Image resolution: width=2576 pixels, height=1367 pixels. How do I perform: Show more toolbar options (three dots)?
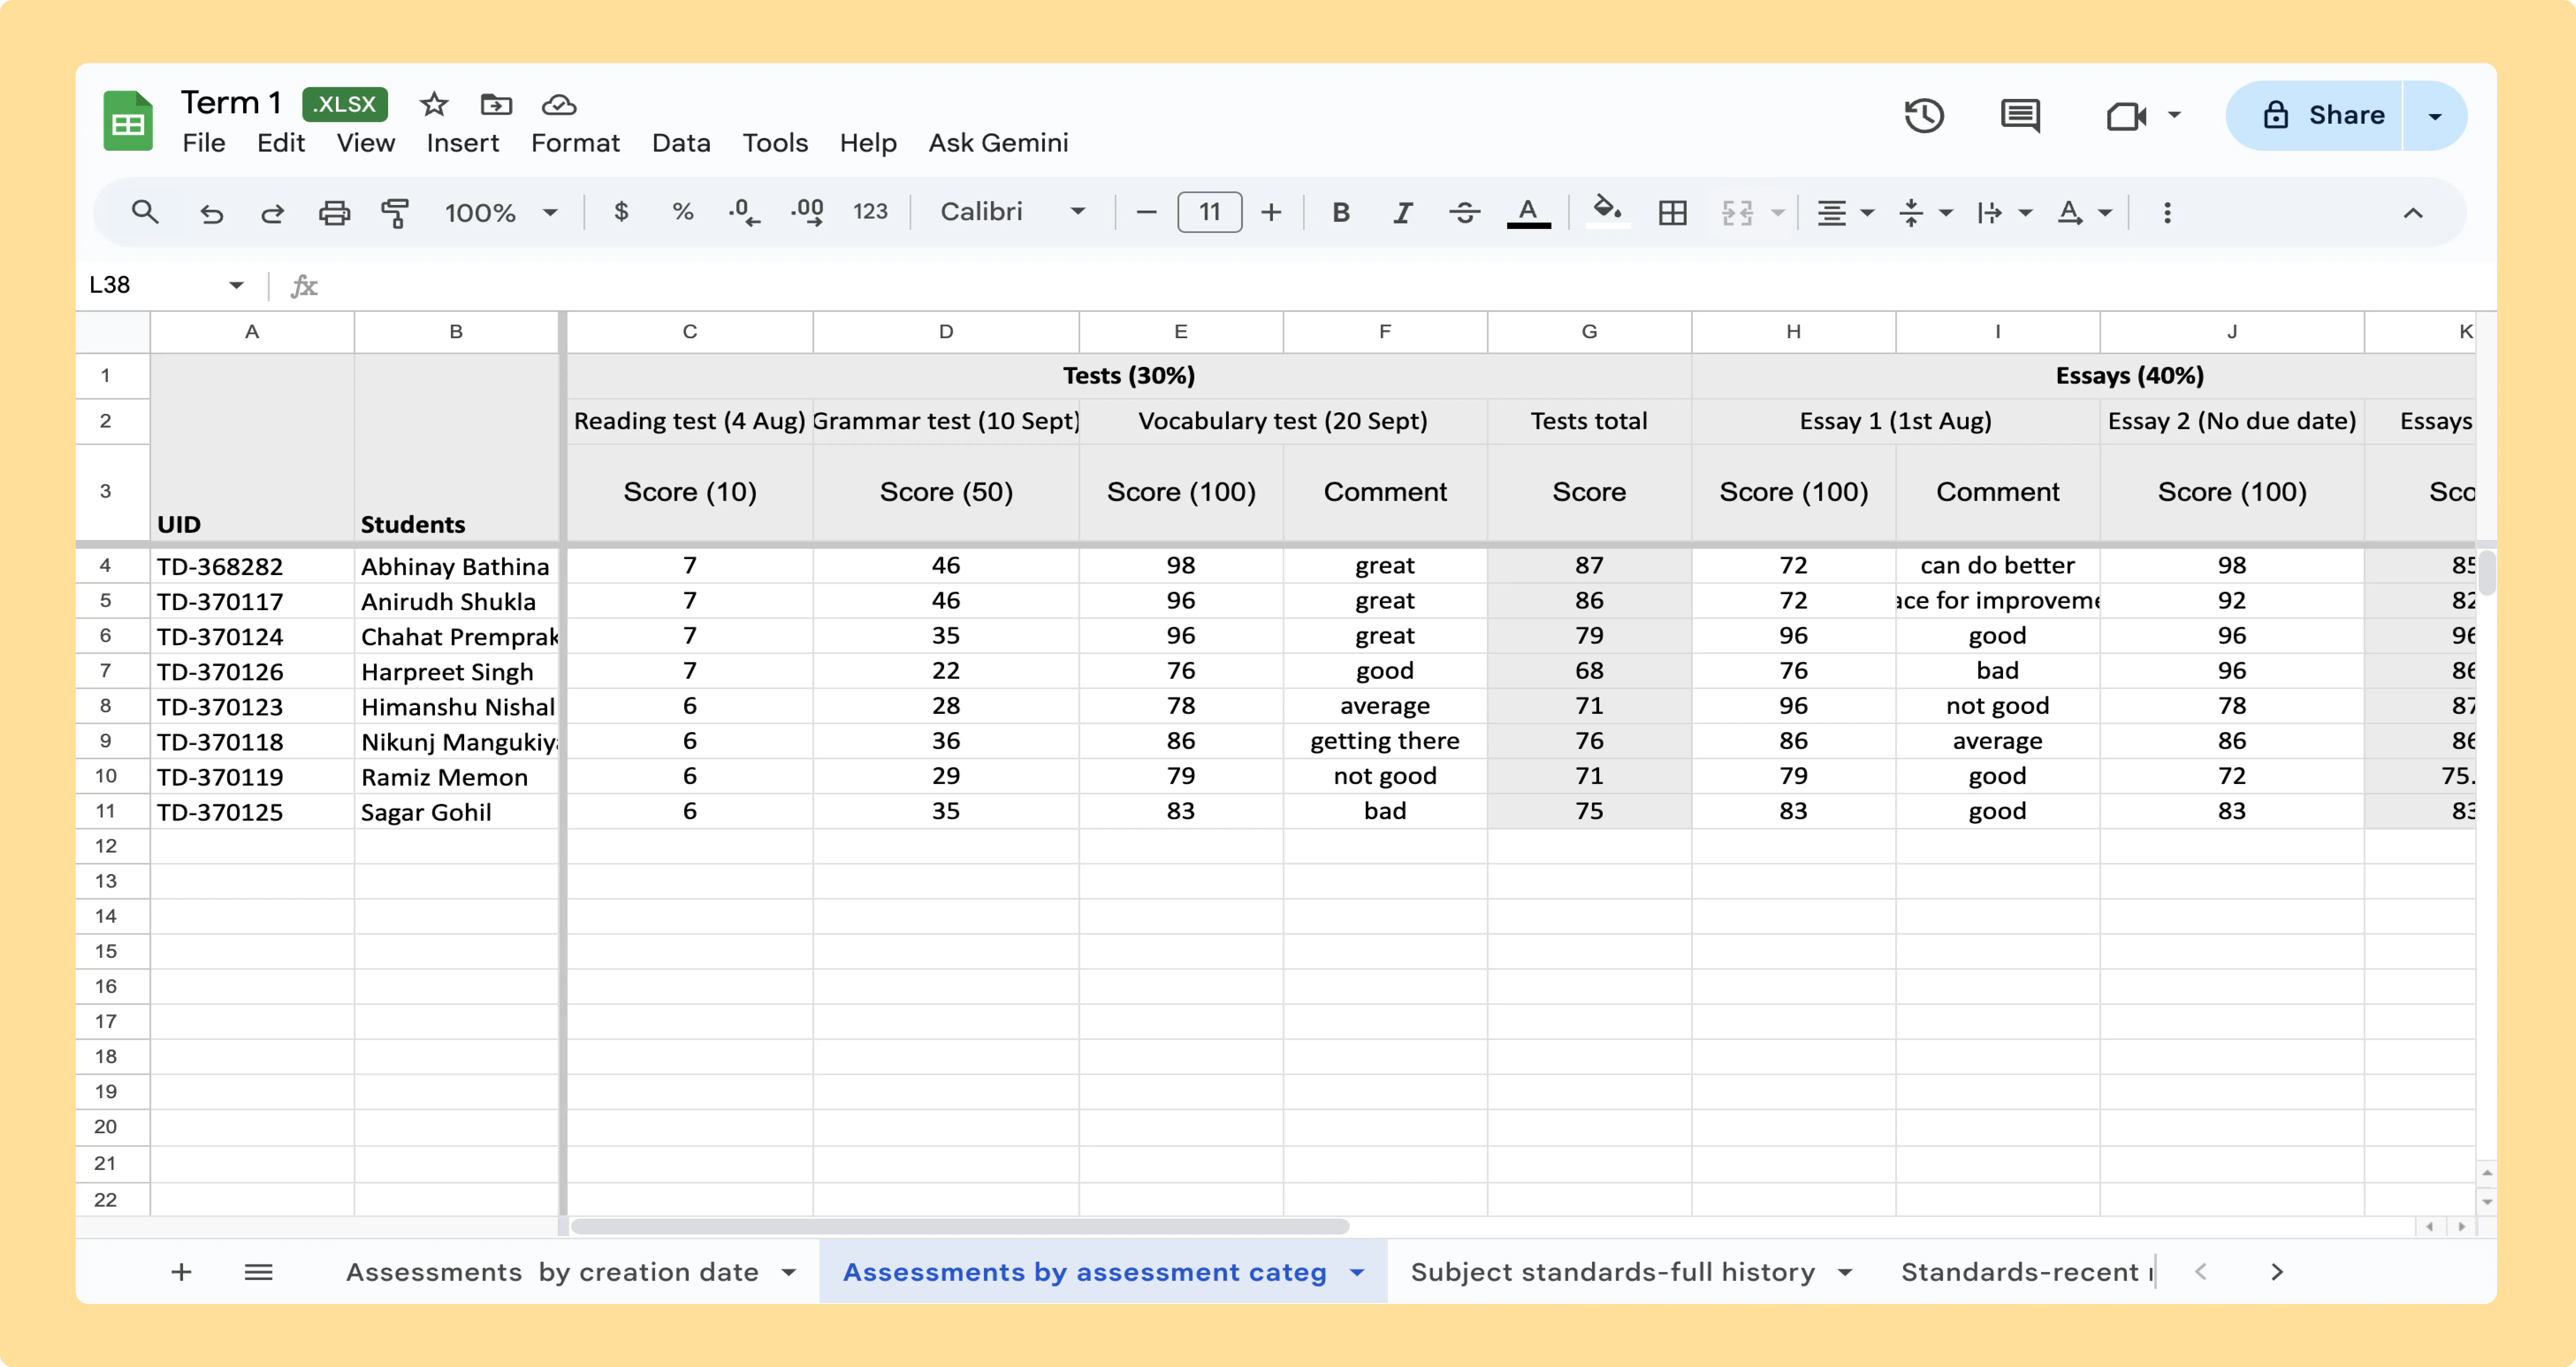(x=2167, y=213)
